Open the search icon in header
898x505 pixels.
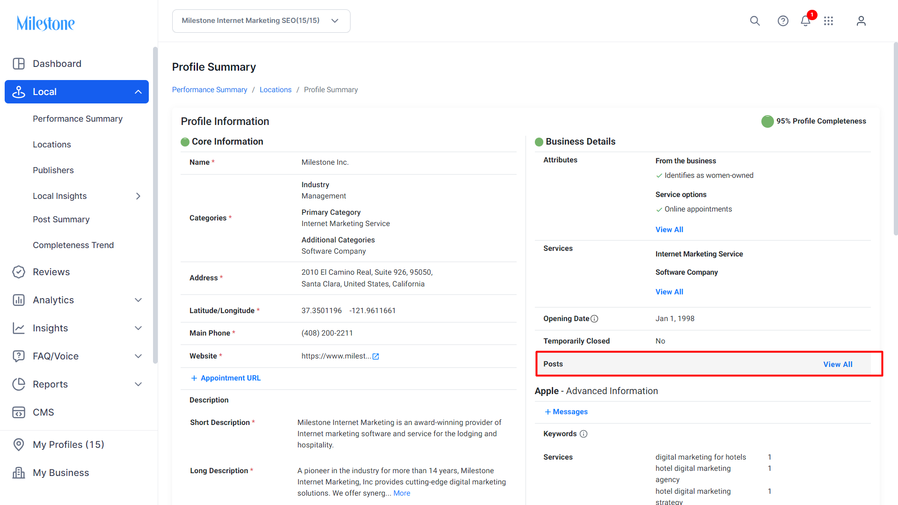coord(755,21)
